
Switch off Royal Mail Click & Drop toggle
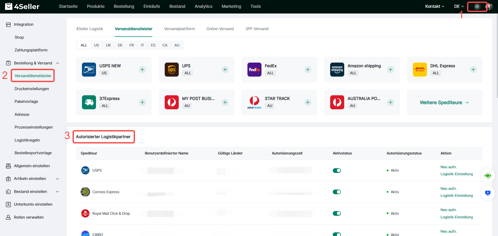point(337,213)
